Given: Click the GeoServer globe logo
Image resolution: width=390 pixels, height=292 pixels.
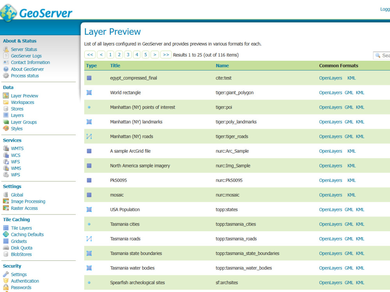Looking at the screenshot, I should pos(9,13).
